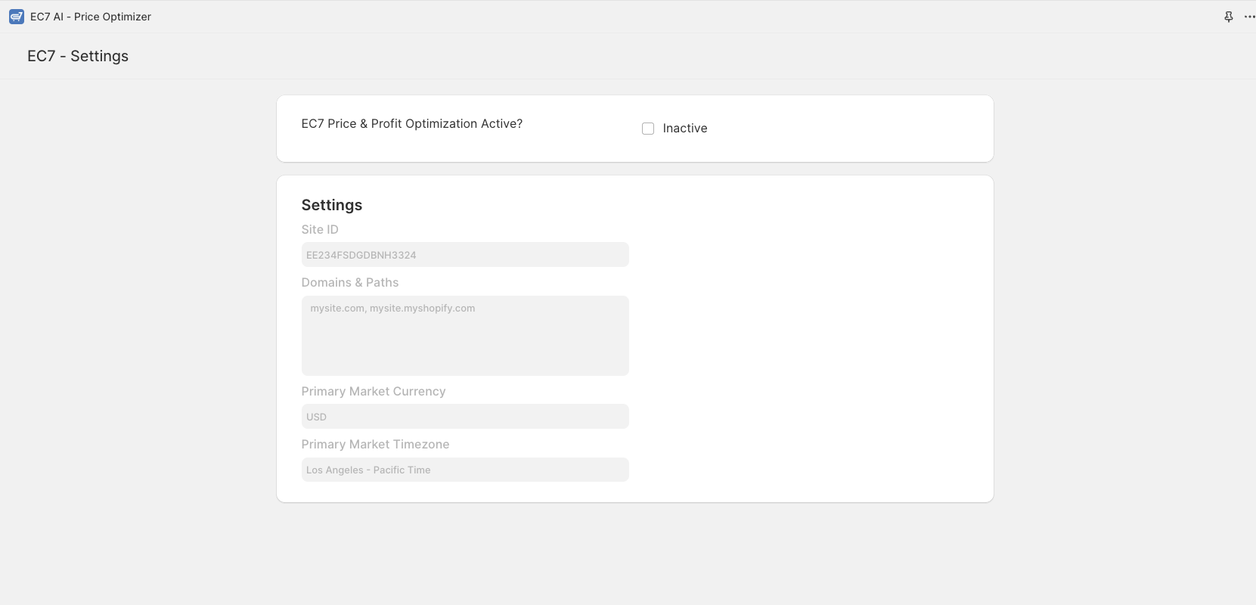Click the Inactive checkbox label
Viewport: 1256px width, 605px height.
click(685, 129)
